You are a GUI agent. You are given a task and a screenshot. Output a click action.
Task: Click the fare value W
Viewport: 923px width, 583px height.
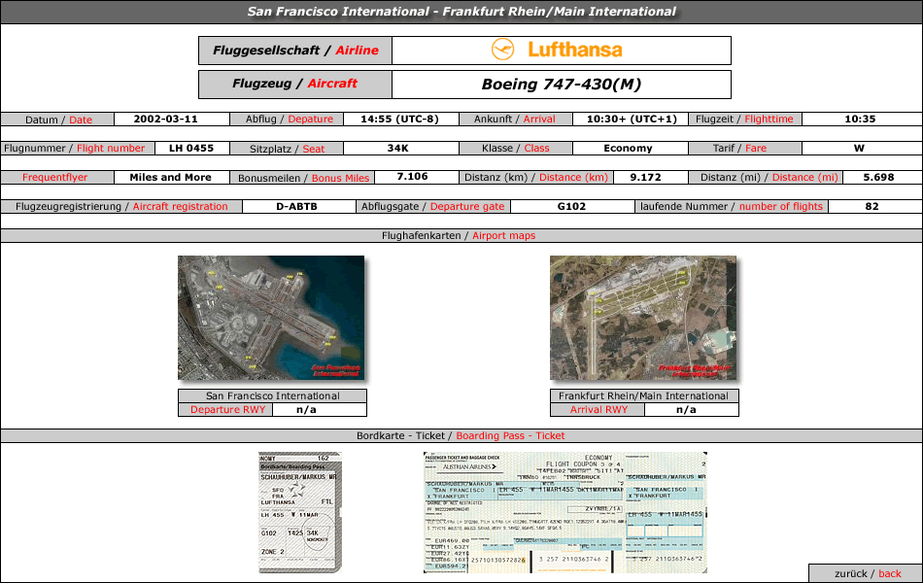860,149
